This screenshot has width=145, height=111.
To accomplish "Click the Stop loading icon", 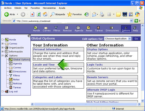I will (32, 14).
